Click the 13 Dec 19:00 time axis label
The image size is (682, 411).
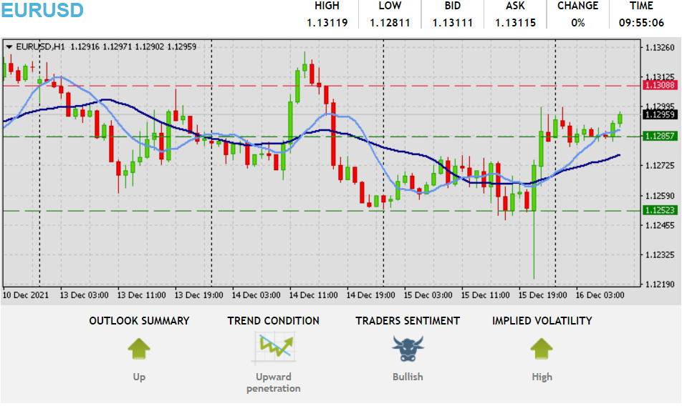pyautogui.click(x=198, y=295)
